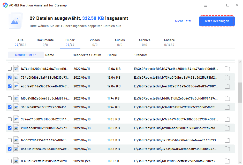
Task: Click image file icon of 2804add89009f row
Action: click(16, 128)
